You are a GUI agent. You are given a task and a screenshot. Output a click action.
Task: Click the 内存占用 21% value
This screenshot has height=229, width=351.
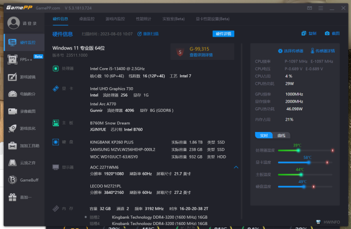tap(289, 120)
